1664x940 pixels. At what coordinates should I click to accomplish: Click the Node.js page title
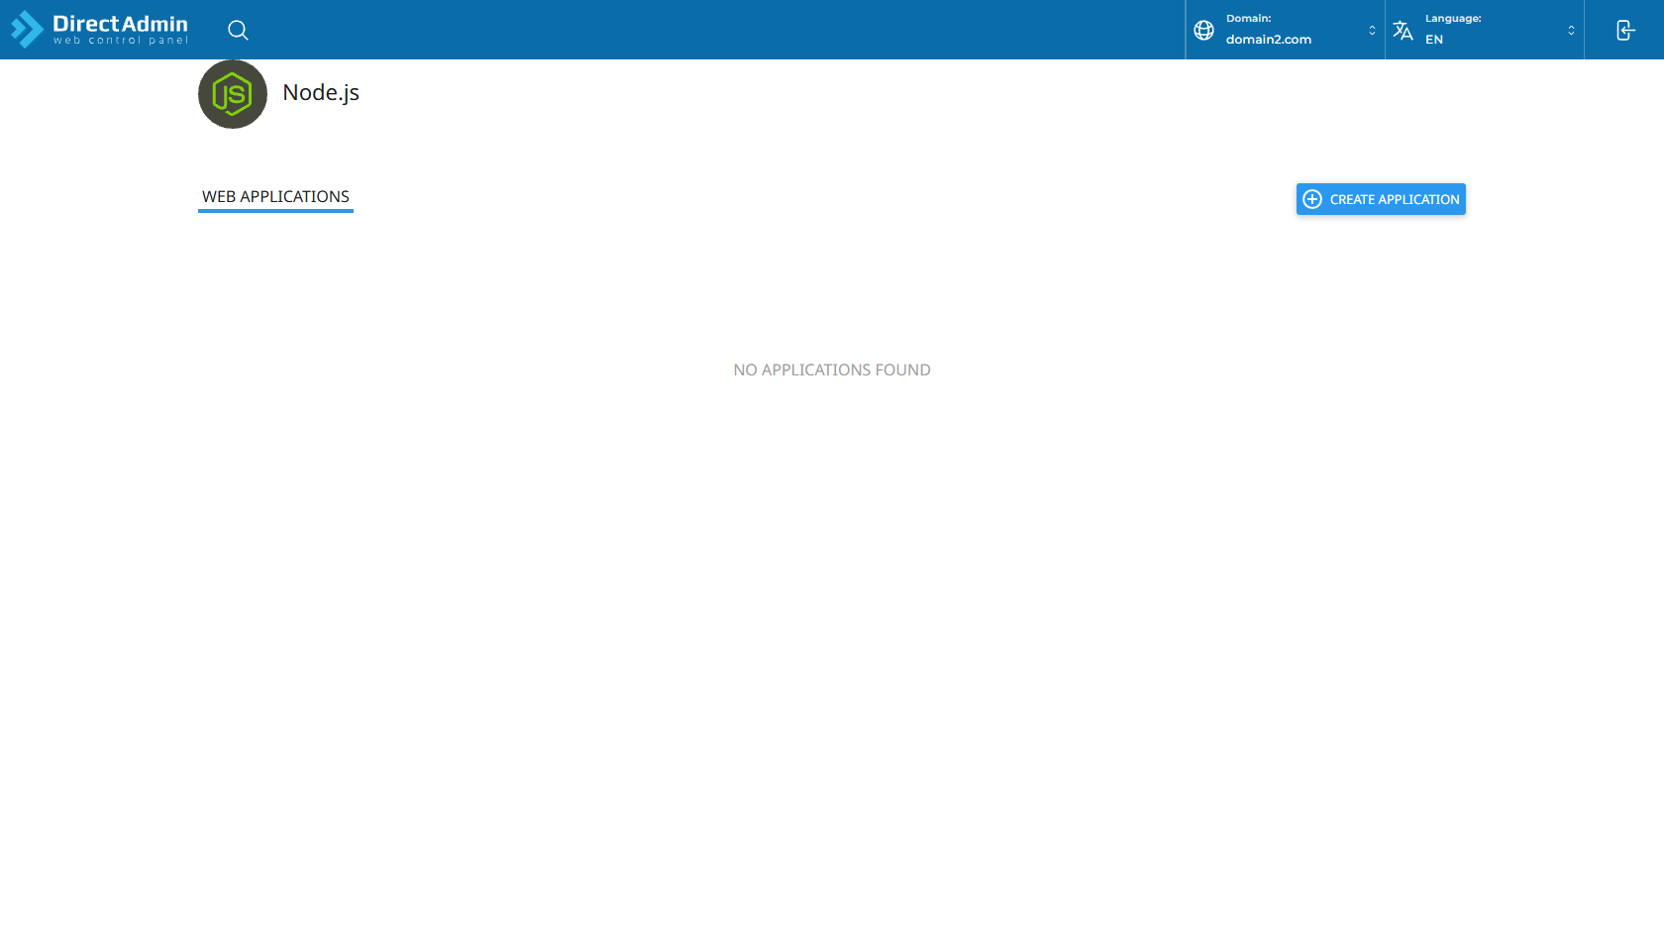(x=321, y=92)
